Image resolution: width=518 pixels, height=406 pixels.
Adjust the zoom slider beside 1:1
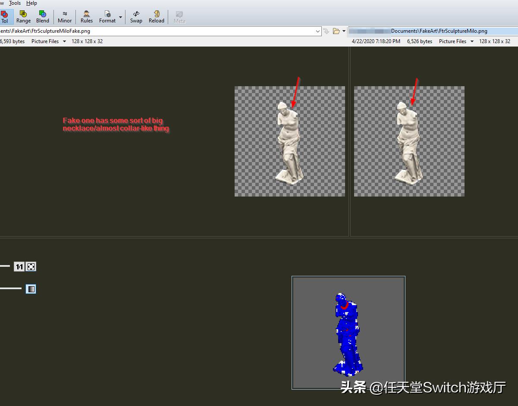pos(5,266)
